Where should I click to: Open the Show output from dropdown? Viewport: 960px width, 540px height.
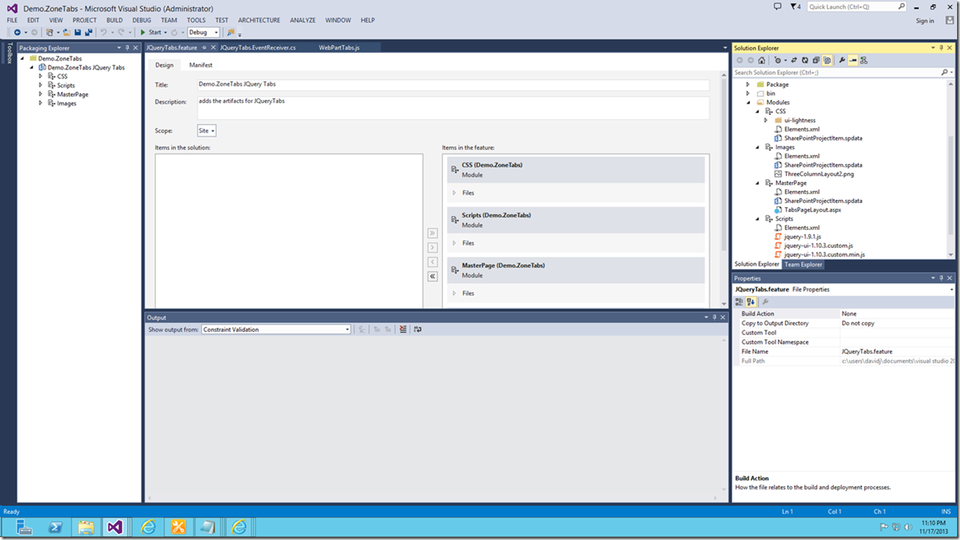[x=276, y=330]
